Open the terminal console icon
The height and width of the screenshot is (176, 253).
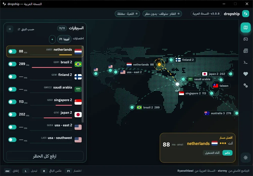[x=246, y=62]
